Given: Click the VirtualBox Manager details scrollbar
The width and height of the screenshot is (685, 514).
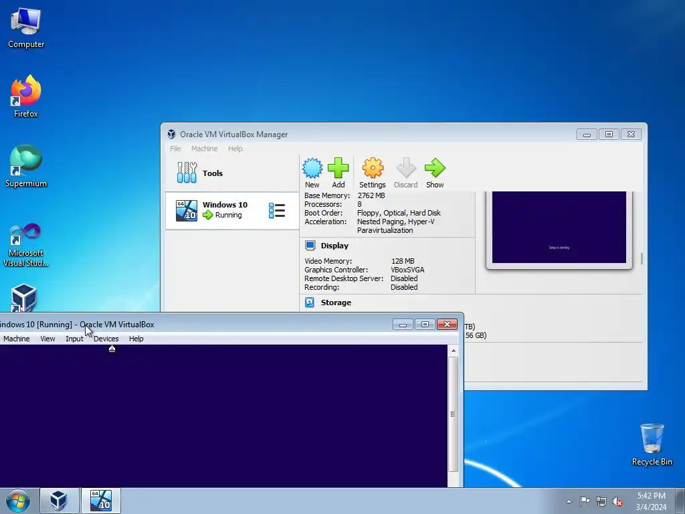Looking at the screenshot, I should click(x=642, y=258).
